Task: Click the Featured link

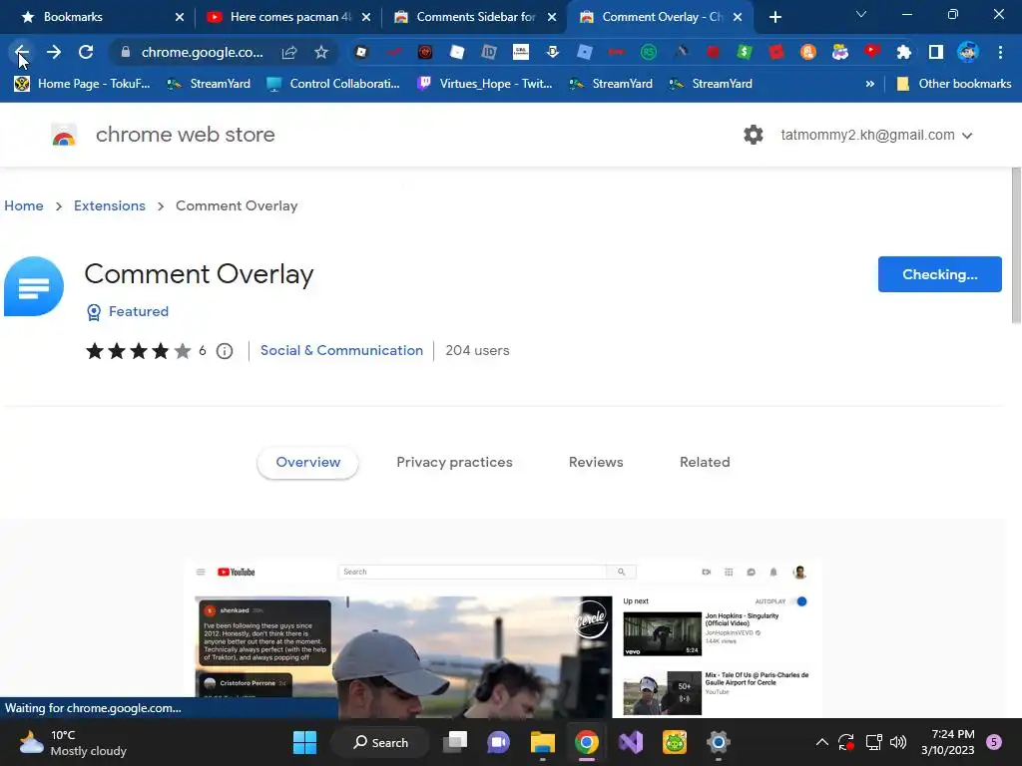Action: click(138, 311)
